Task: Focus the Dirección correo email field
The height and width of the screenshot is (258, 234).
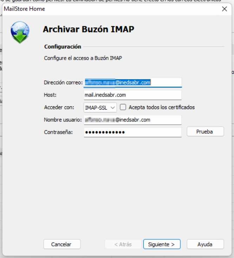Action: pyautogui.click(x=132, y=82)
